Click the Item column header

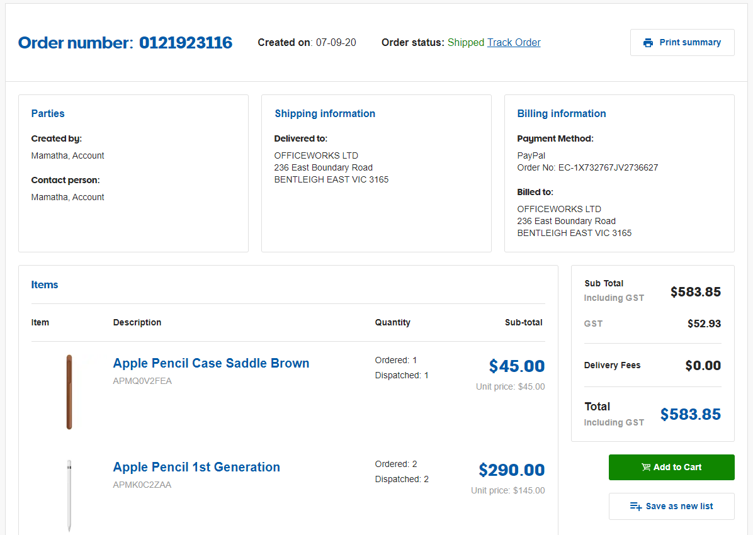click(40, 322)
